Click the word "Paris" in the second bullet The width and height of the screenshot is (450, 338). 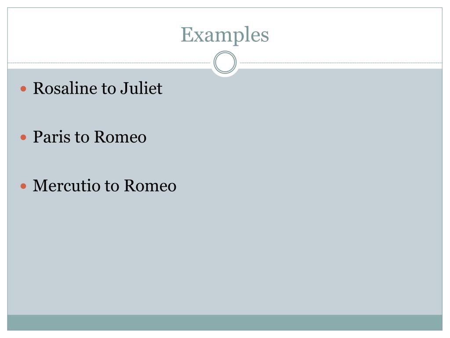point(52,137)
